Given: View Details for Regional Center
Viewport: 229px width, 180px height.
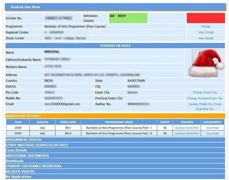Looking at the screenshot, I should pos(206,32).
